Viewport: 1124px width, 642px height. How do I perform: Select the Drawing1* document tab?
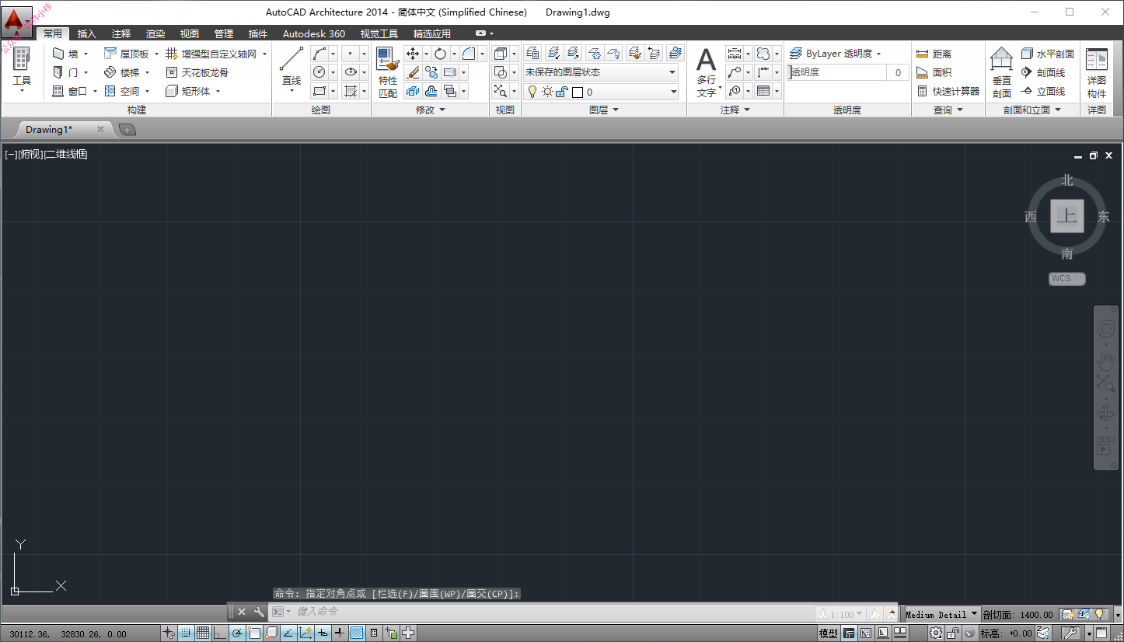(x=62, y=129)
